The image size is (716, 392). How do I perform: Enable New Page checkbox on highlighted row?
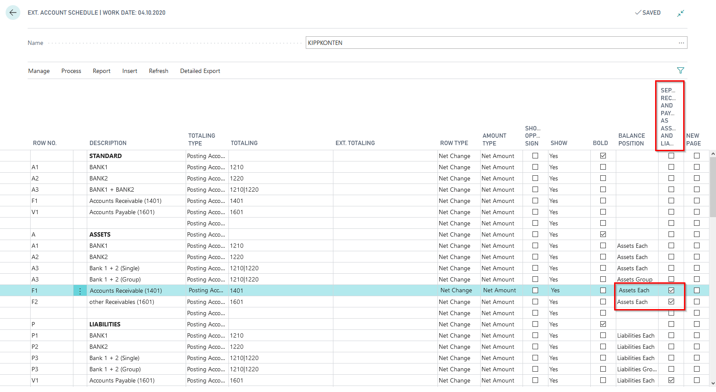[x=697, y=291]
